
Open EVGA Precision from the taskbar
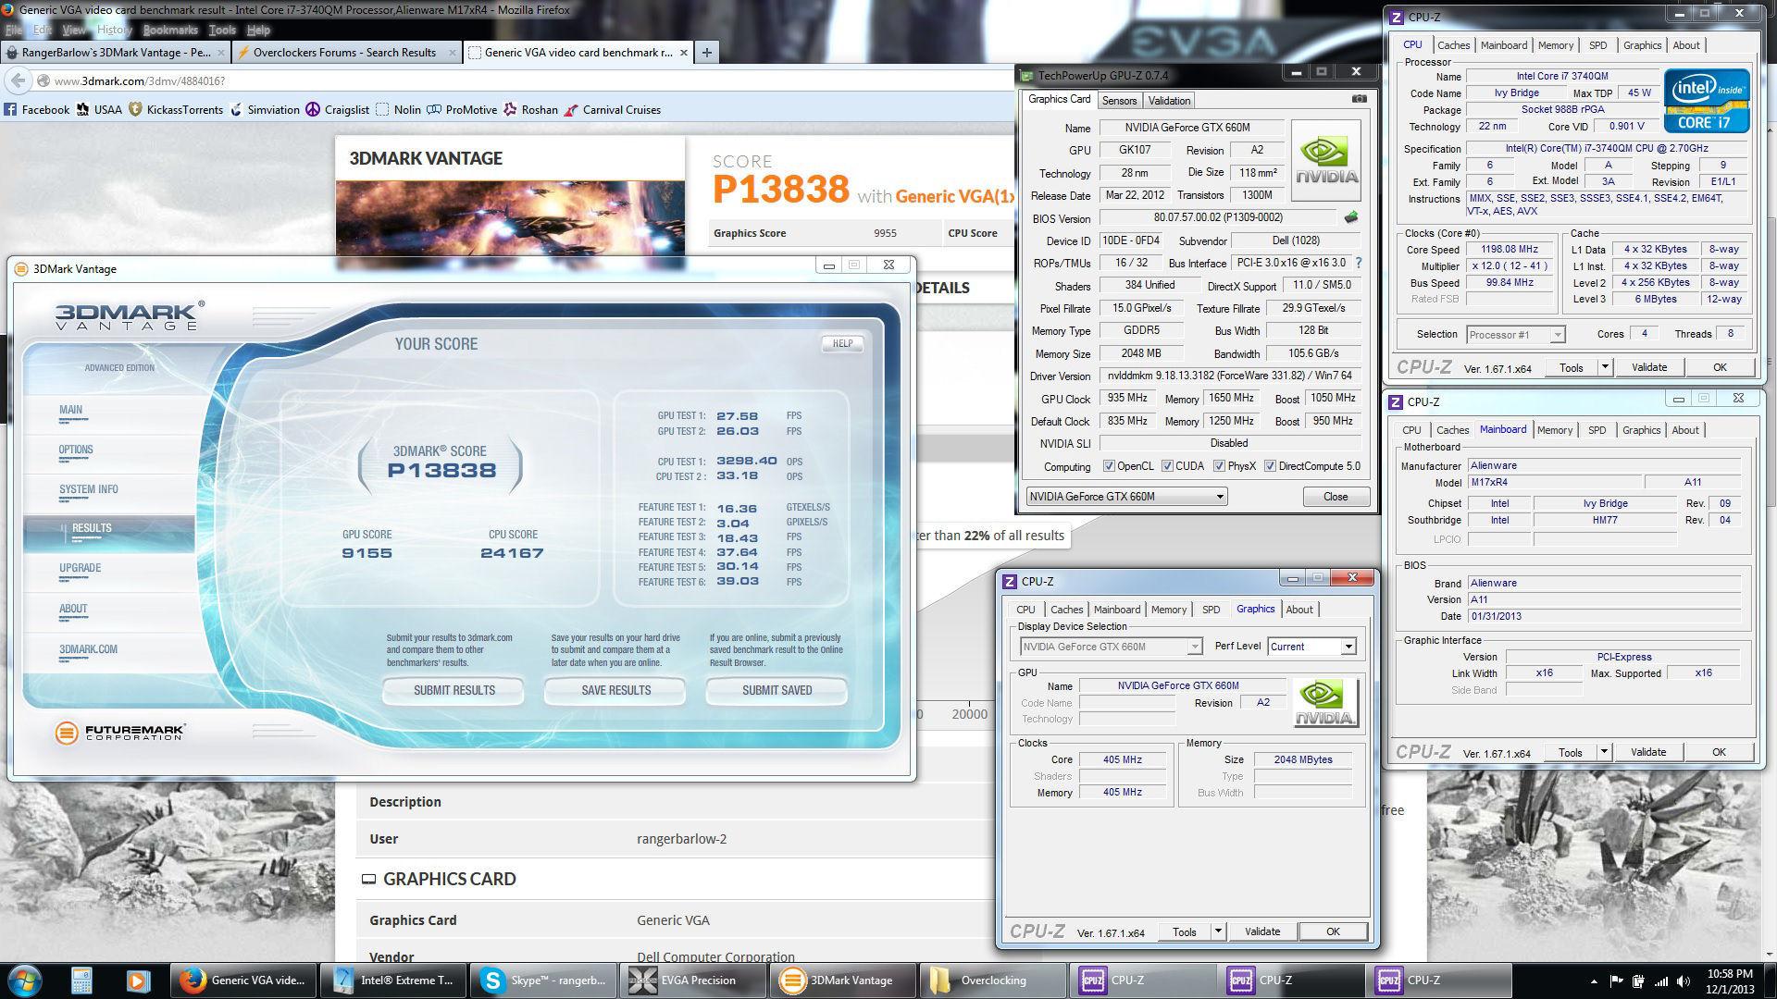click(694, 980)
